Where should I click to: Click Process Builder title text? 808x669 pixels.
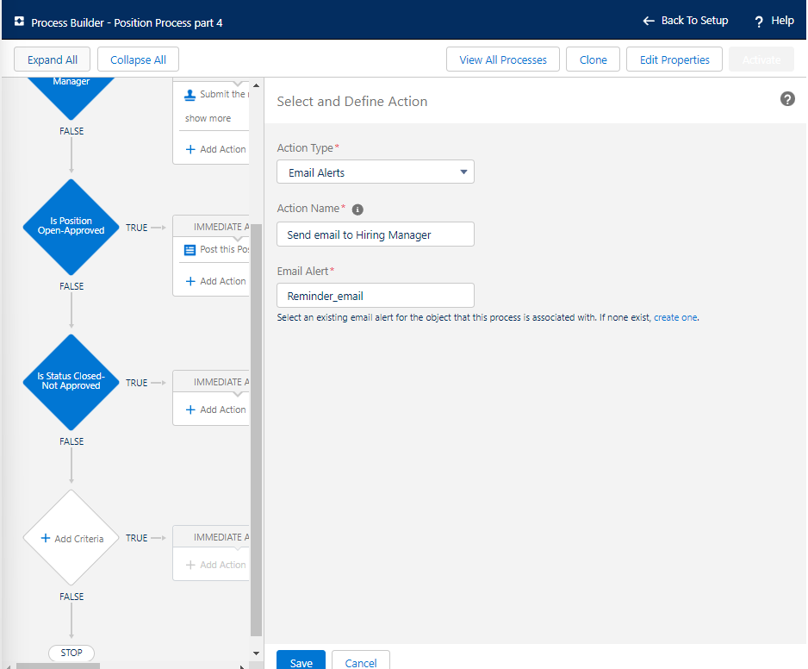pyautogui.click(x=127, y=22)
